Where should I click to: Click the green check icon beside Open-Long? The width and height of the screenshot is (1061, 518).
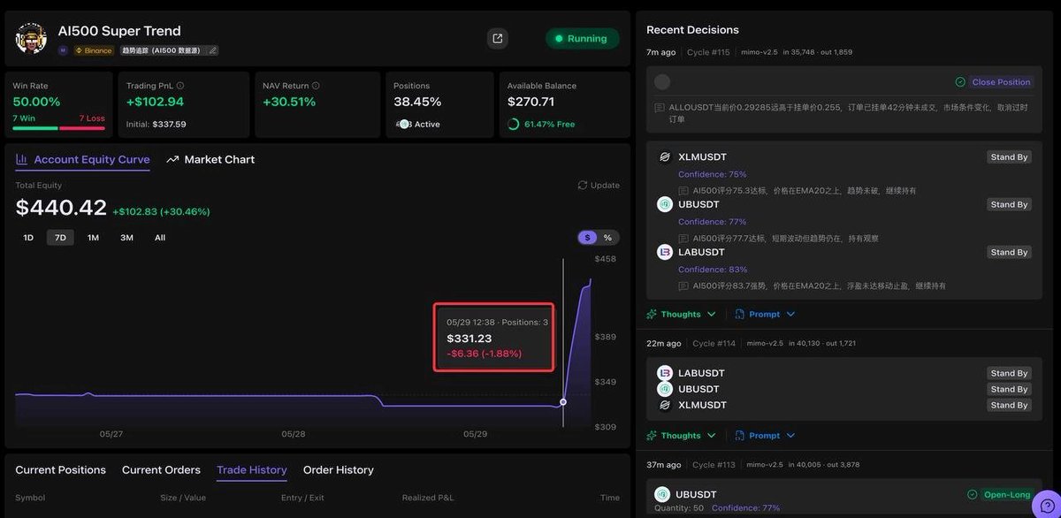(x=972, y=495)
